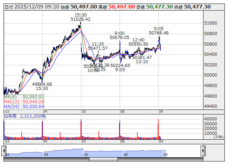
Task: Click the MA(24) 50,530.04 legend entry
Action: (x=24, y=107)
